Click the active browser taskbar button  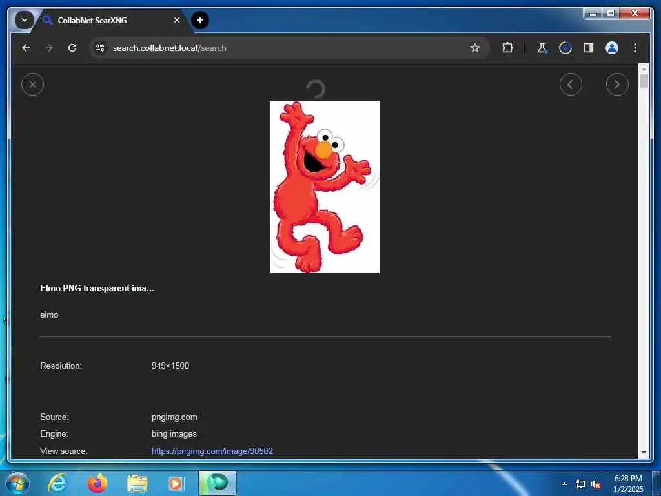tap(218, 483)
